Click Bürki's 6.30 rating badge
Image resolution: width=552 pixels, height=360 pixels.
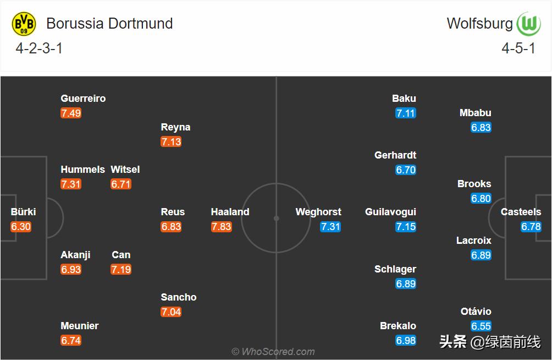21,227
